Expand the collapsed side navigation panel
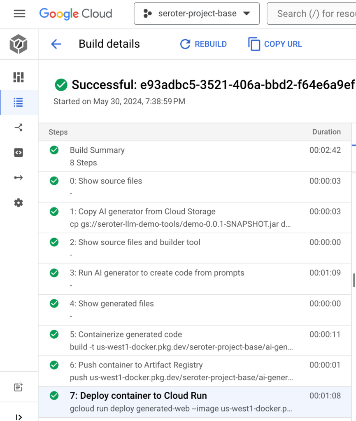Viewport: 356px width, 421px height. click(19, 416)
